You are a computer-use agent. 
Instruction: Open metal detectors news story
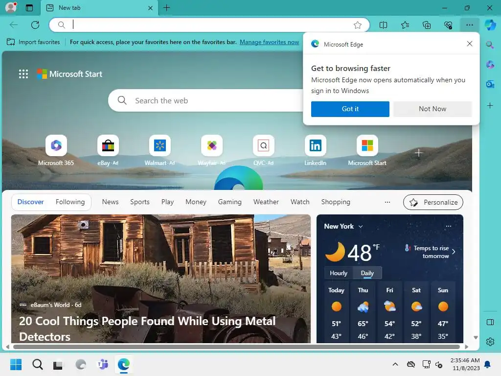[147, 329]
